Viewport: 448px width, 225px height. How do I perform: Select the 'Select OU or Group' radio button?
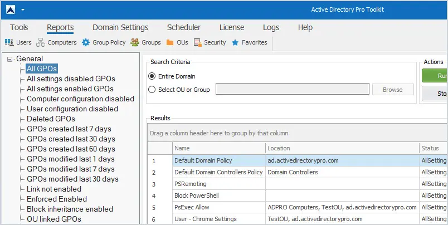click(x=152, y=90)
